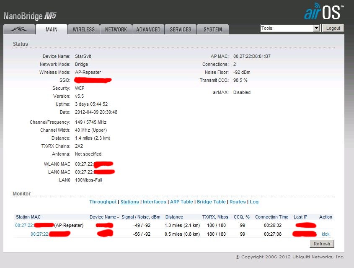View the Bridge Table

[x=211, y=202]
